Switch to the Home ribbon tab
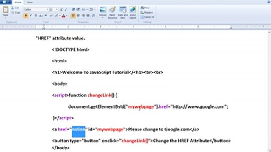271x152 pixels. [x=18, y=2]
